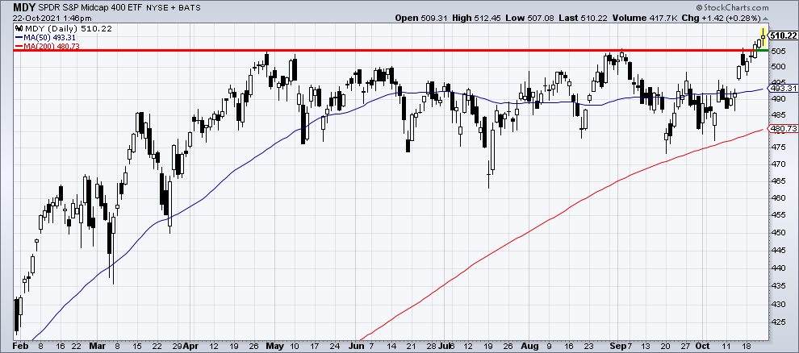Click the 493.31 blue MA price tag
Screen dimensions: 799x353
click(x=784, y=88)
